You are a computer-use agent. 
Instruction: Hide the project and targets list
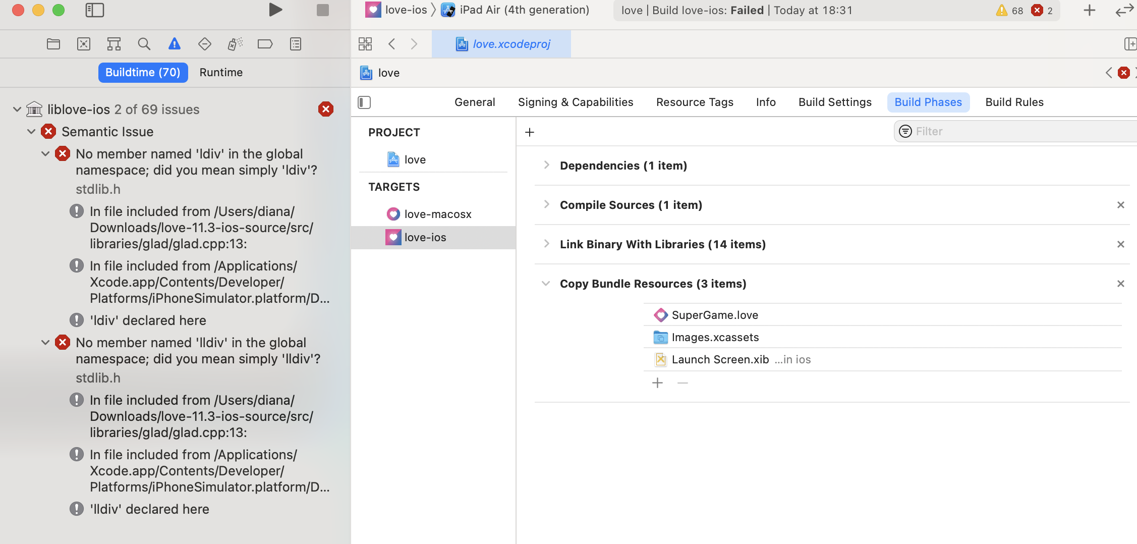pos(364,102)
